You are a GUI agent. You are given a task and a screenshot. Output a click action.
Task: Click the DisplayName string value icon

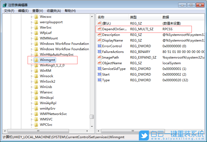pyautogui.click(x=99, y=40)
